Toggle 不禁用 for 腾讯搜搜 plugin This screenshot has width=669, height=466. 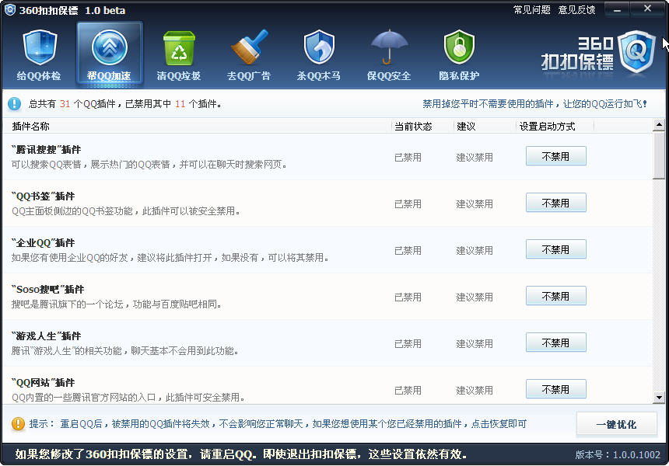(555, 155)
